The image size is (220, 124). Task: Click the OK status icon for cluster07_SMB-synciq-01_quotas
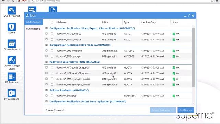(x=174, y=79)
